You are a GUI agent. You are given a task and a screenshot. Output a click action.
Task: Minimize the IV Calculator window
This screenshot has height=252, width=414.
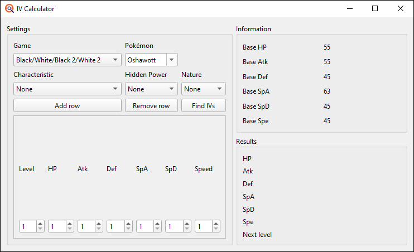pos(350,9)
